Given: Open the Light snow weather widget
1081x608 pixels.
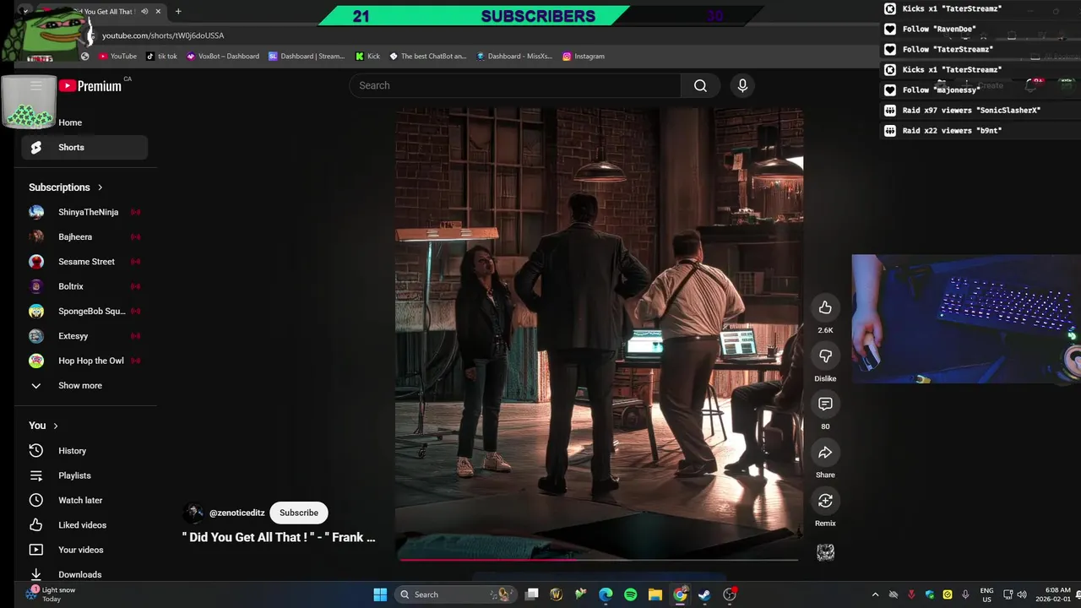Looking at the screenshot, I should coord(51,594).
